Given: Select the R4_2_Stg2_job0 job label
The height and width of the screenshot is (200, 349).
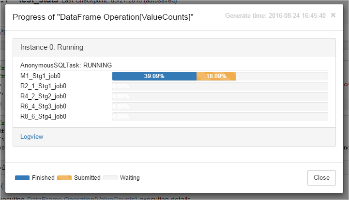Looking at the screenshot, I should coord(43,96).
